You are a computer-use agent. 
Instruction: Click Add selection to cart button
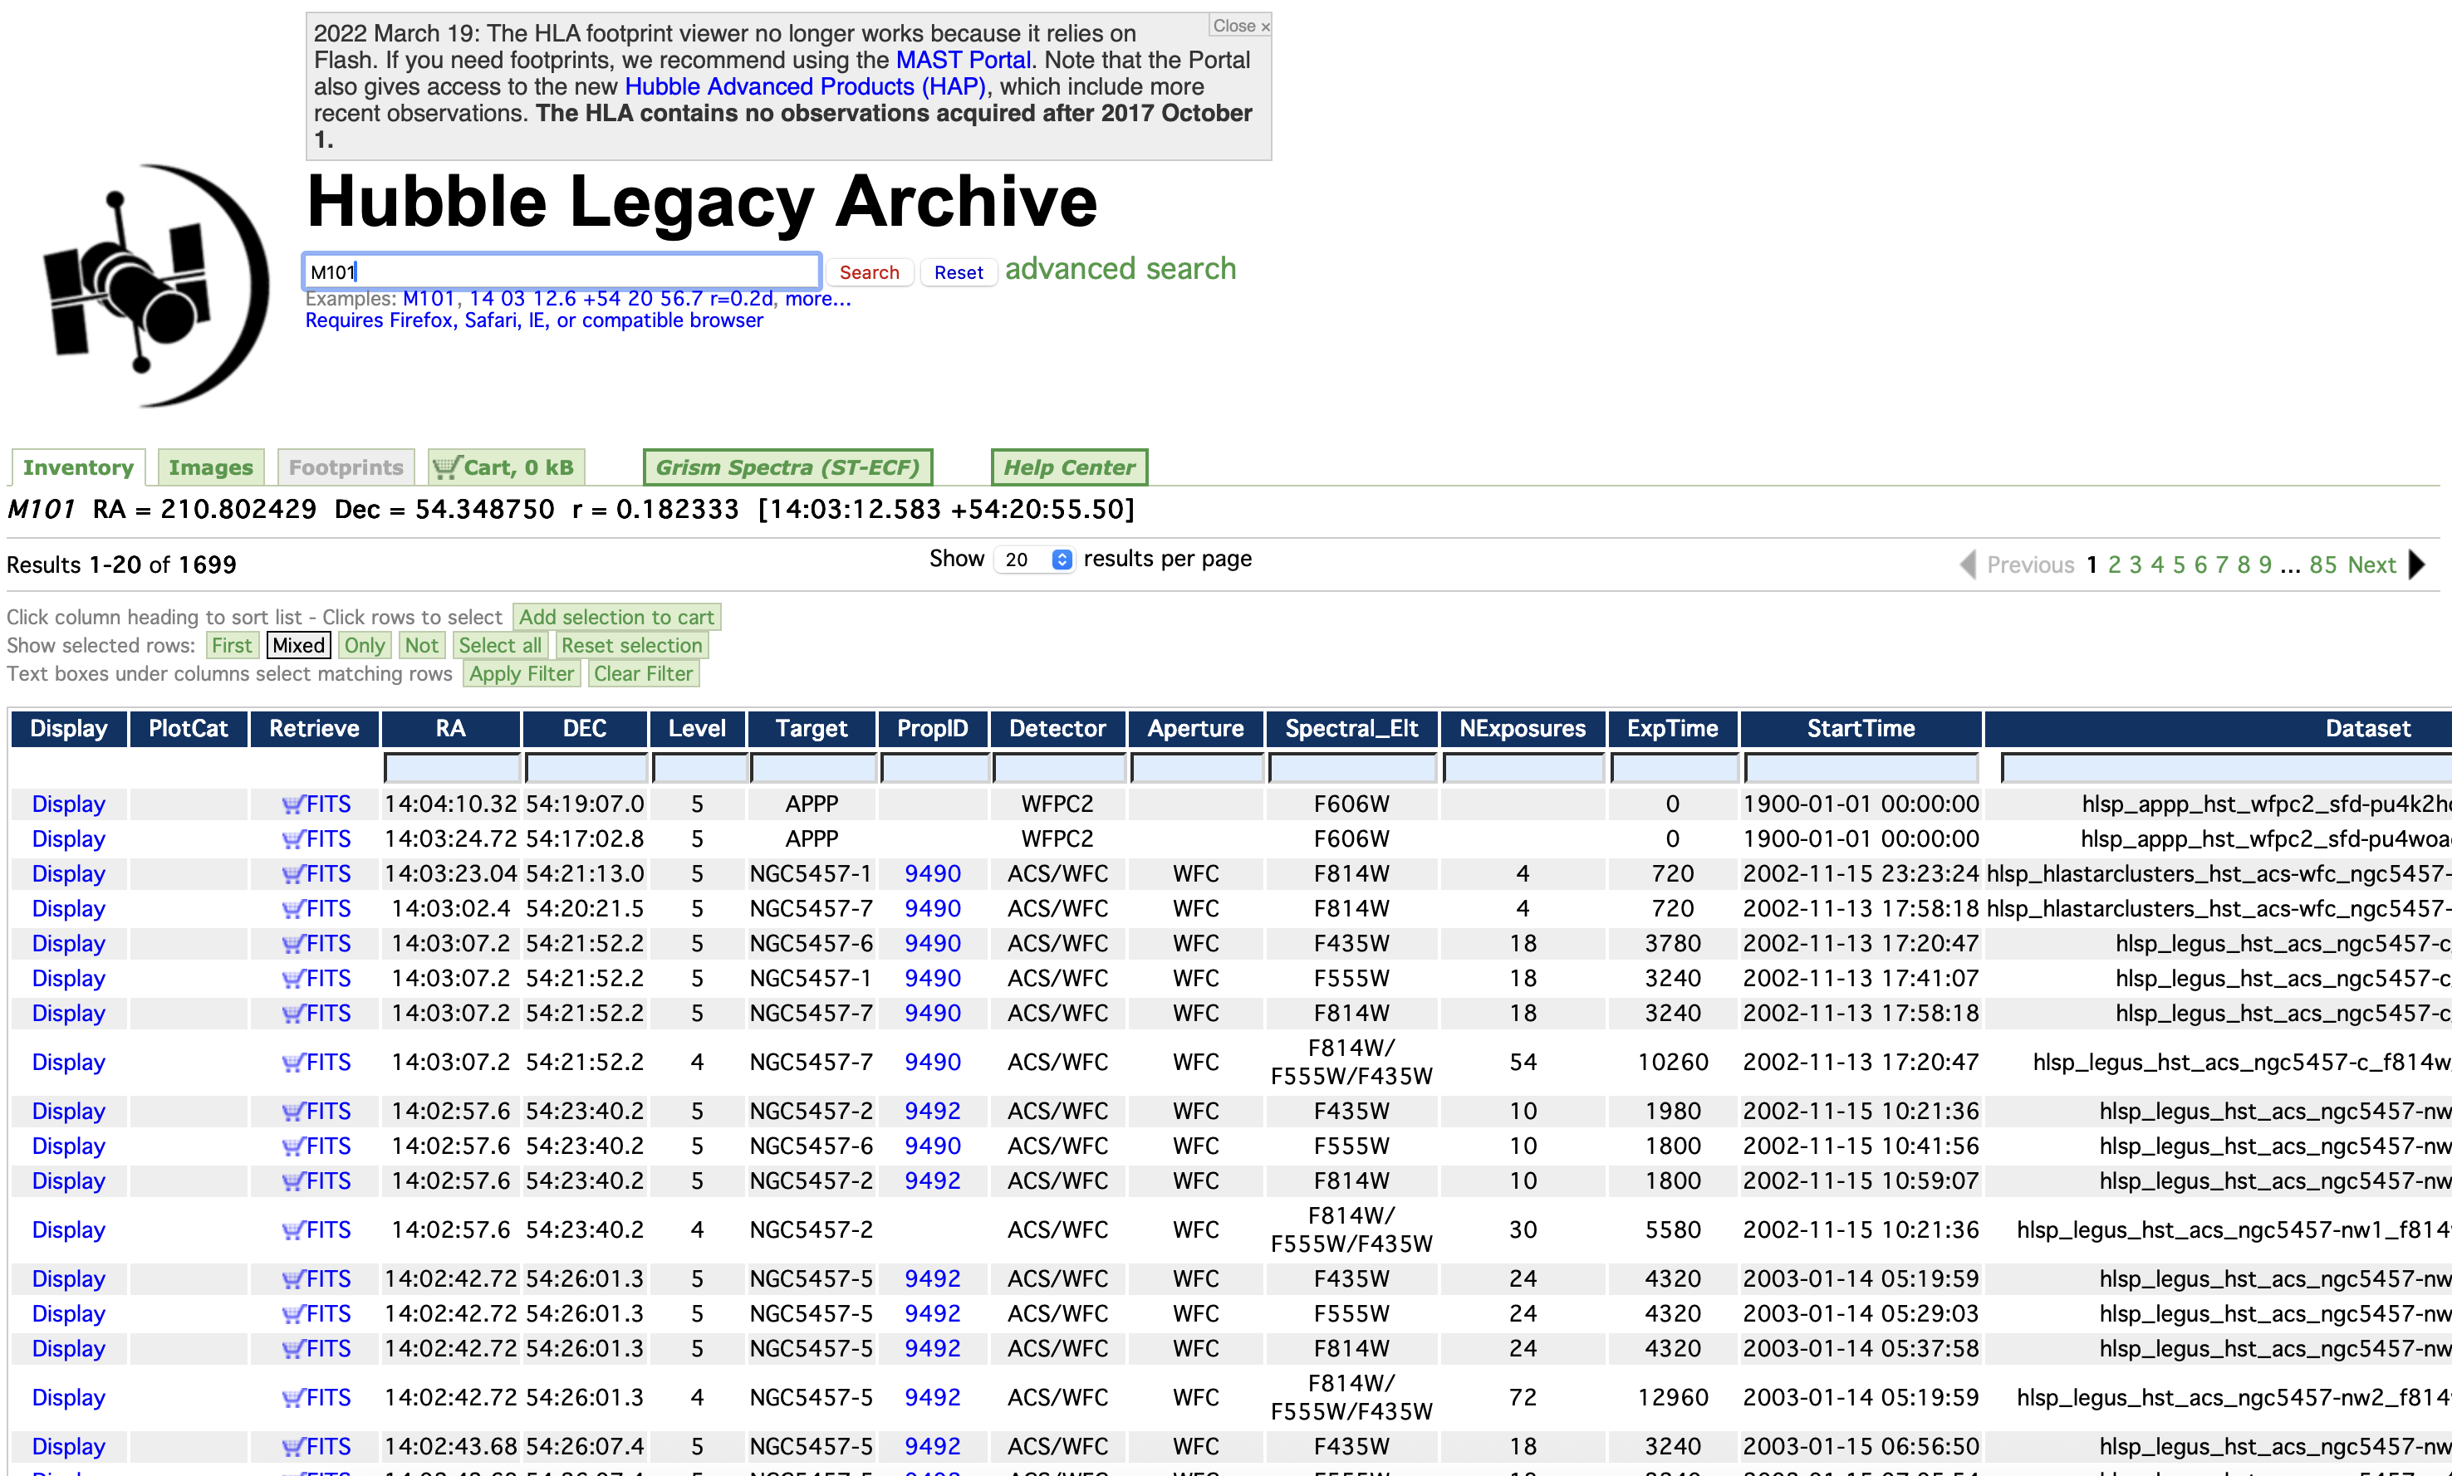tap(616, 618)
